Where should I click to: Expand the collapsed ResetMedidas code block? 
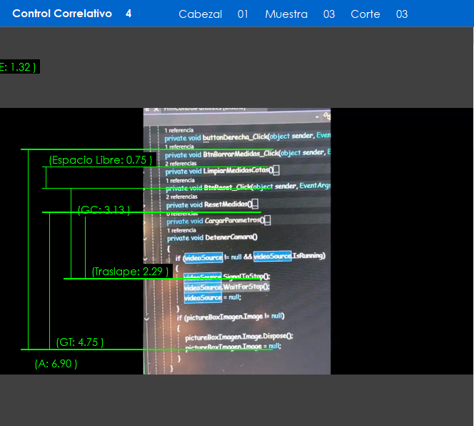point(255,204)
